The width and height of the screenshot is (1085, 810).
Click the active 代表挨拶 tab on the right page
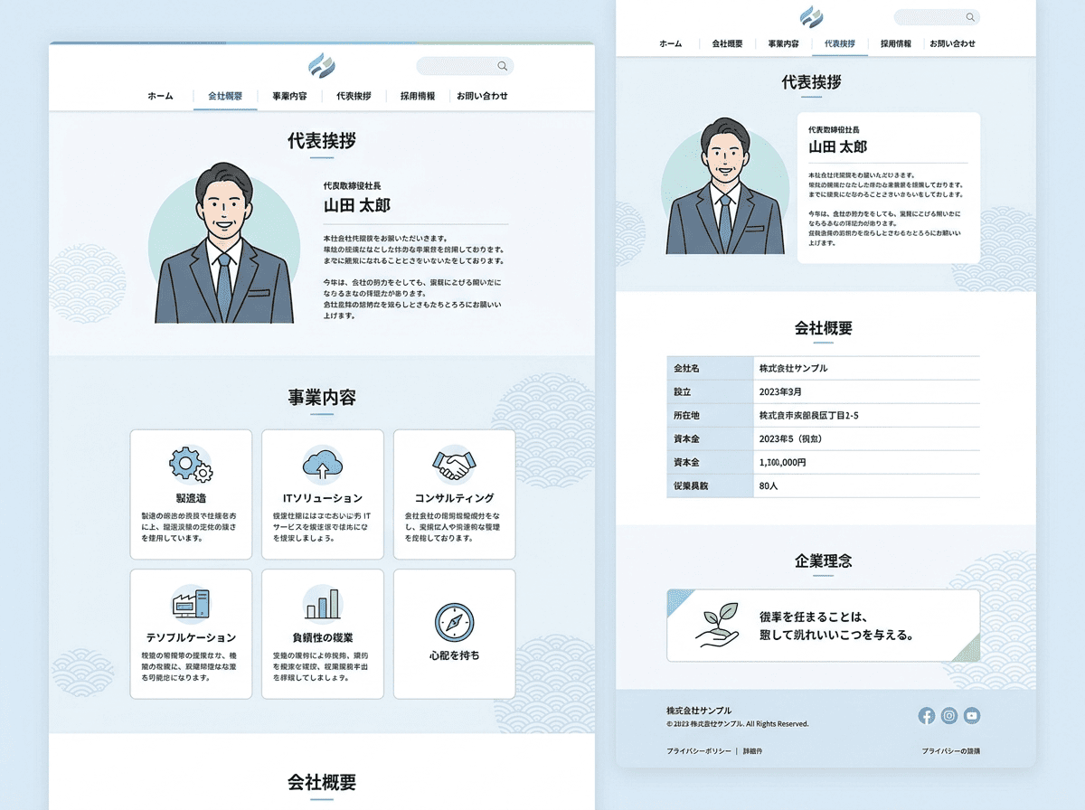pyautogui.click(x=841, y=42)
